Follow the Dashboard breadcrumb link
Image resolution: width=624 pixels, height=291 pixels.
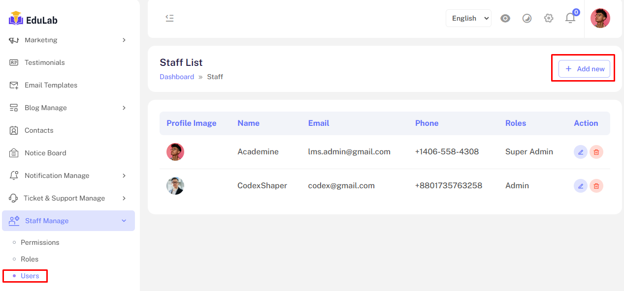(x=177, y=77)
